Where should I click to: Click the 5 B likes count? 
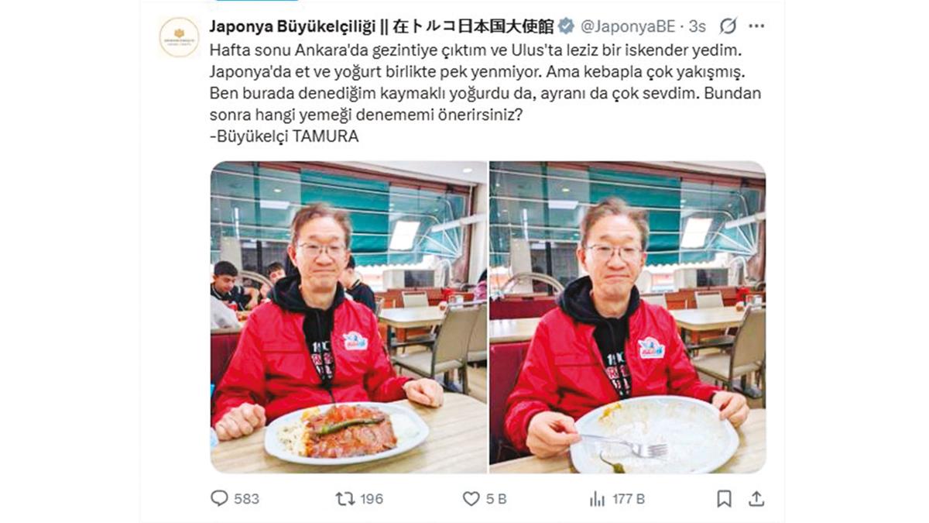pyautogui.click(x=496, y=499)
